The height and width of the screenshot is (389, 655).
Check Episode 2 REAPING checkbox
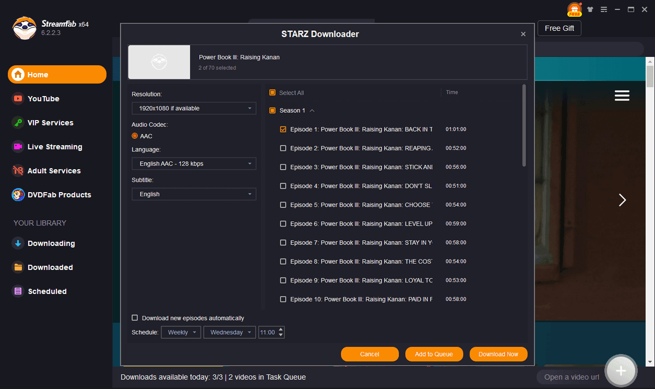coord(283,148)
